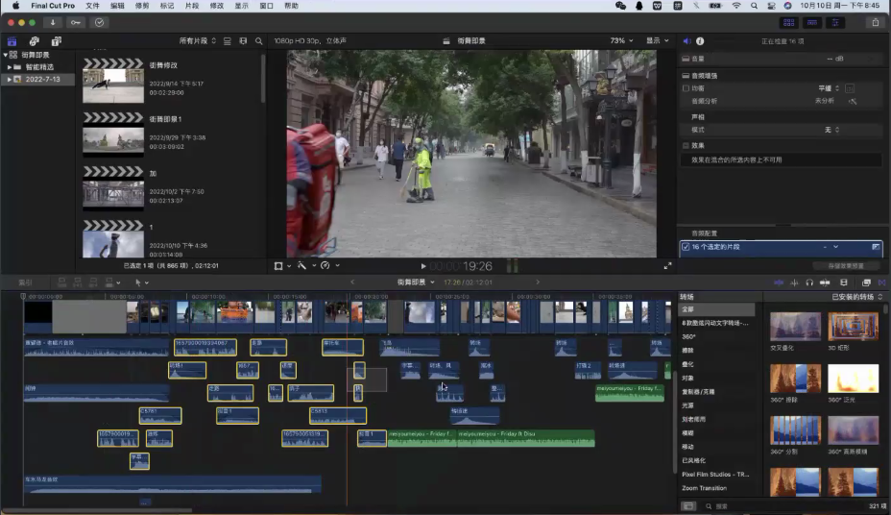Open the 文件 File menu
The height and width of the screenshot is (515, 891).
[92, 6]
